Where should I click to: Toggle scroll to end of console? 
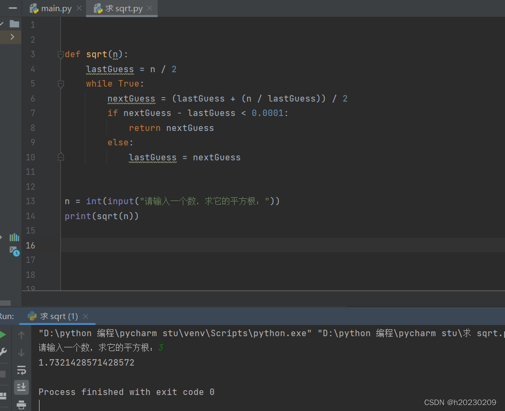[x=21, y=387]
